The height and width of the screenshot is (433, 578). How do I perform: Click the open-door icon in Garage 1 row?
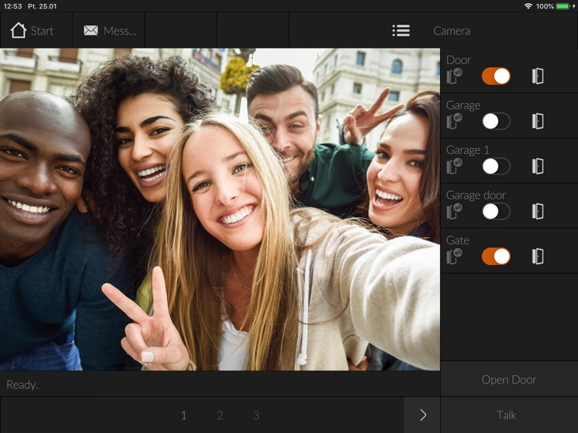click(538, 166)
